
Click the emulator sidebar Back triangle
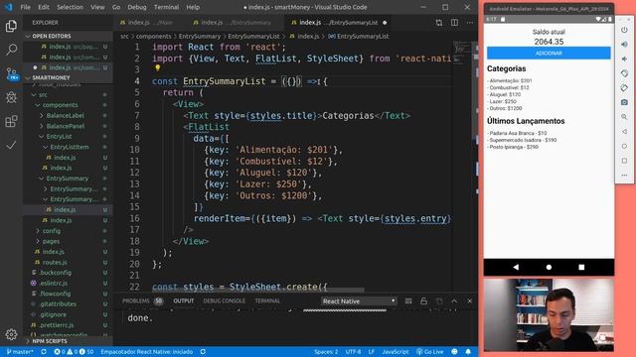pyautogui.click(x=624, y=132)
